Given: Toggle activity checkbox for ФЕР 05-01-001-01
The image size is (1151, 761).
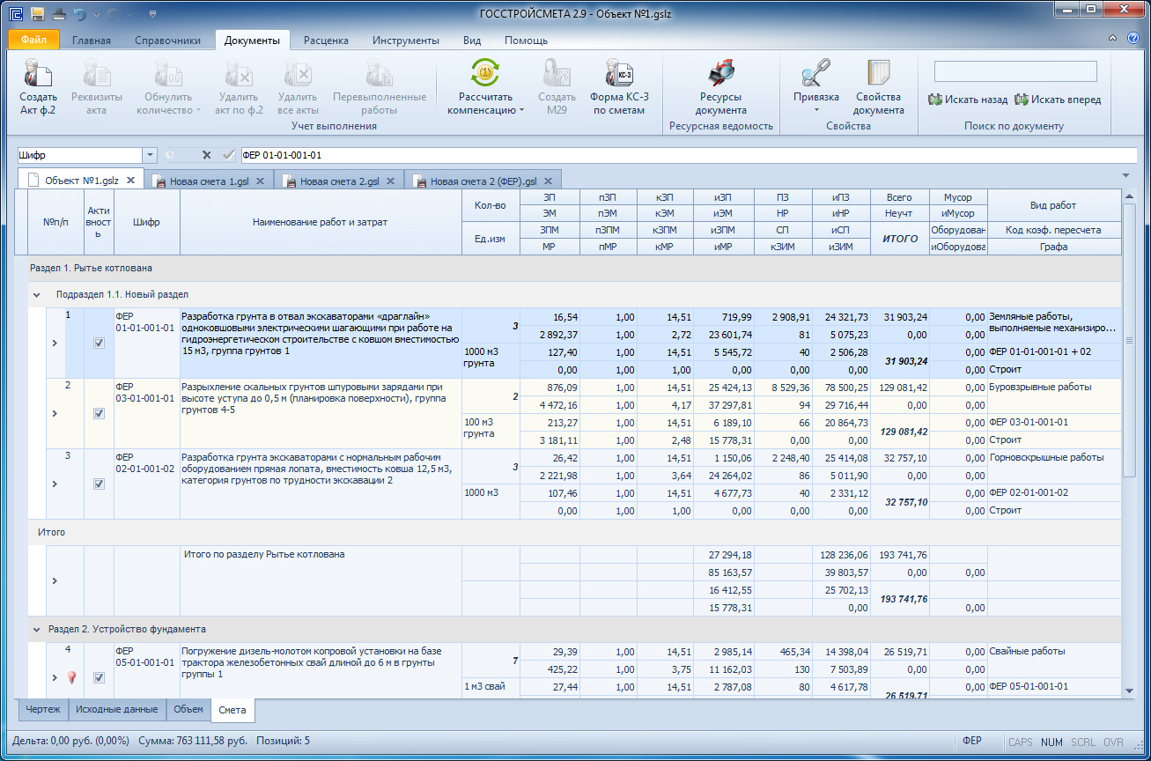Looking at the screenshot, I should [99, 678].
